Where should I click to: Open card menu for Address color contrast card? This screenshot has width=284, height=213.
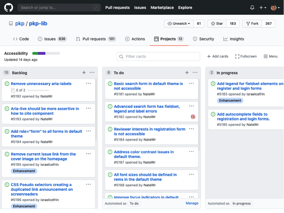[191, 152]
